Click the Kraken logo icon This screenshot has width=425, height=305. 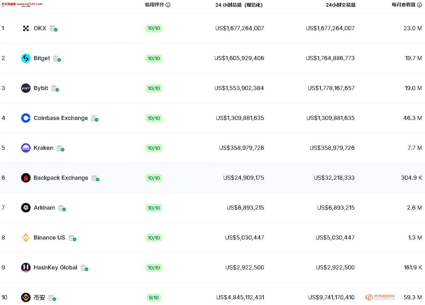(26, 148)
